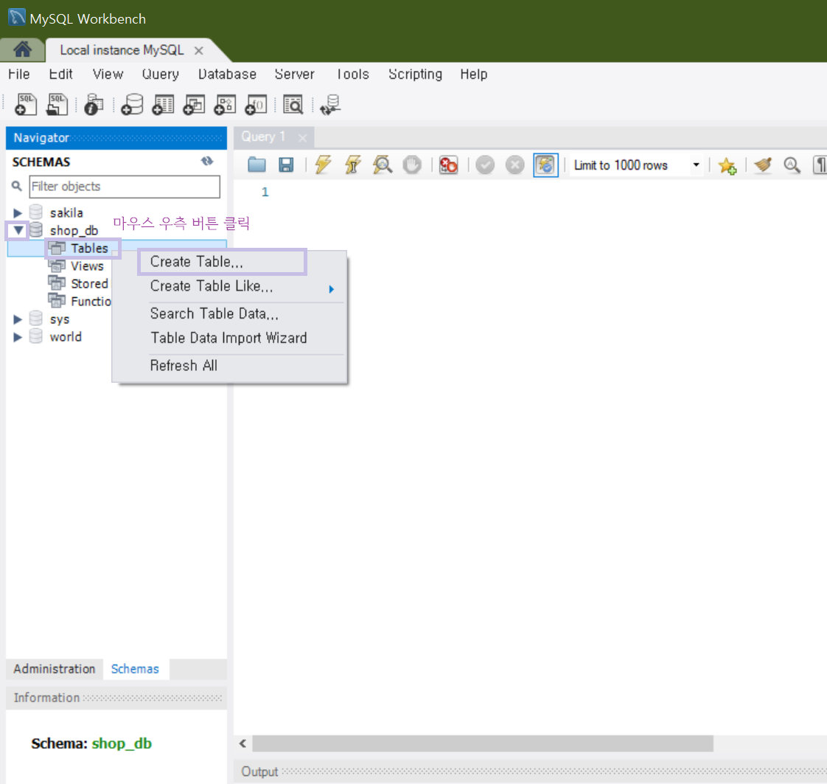Viewport: 827px width, 784px height.
Task: Open the File menu
Action: click(x=19, y=74)
